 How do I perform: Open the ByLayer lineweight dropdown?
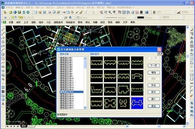[158, 18]
